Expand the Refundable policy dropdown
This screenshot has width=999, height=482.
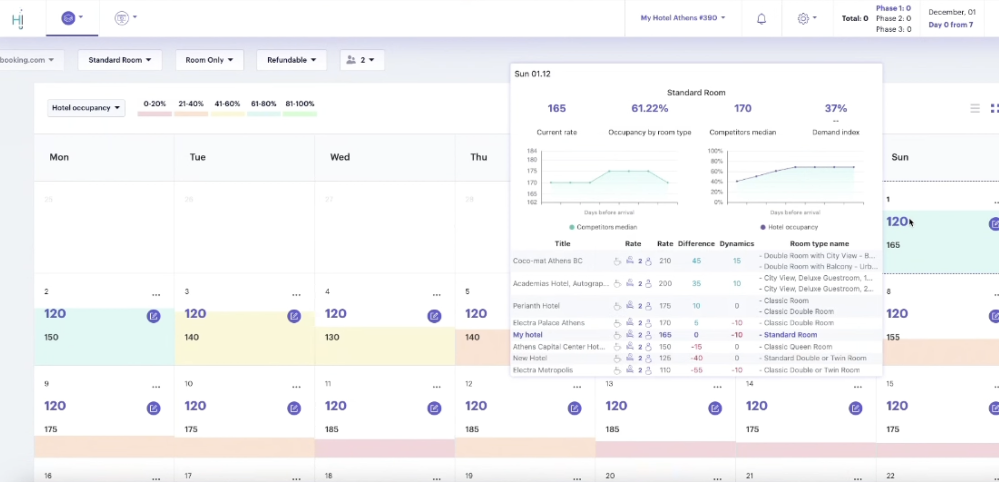[x=291, y=60]
